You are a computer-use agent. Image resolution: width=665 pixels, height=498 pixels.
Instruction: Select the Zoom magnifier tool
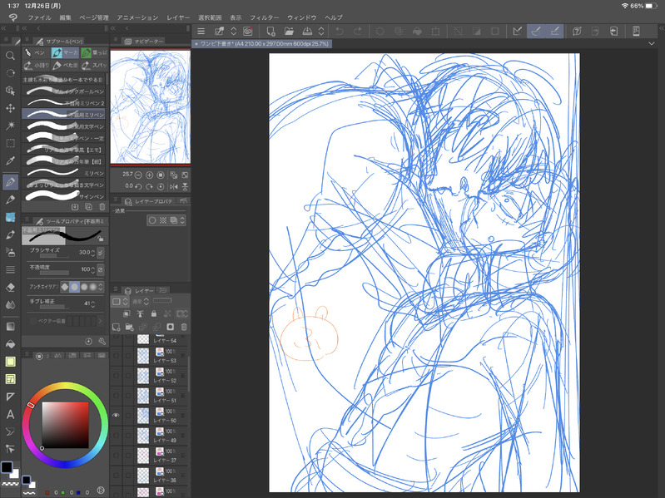point(10,56)
